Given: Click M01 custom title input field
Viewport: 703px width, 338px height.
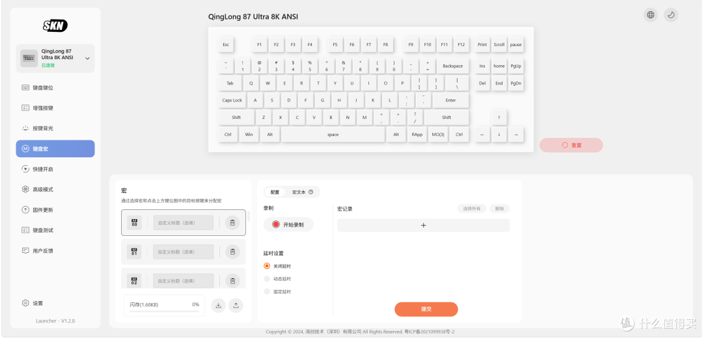Looking at the screenshot, I should [x=184, y=252].
